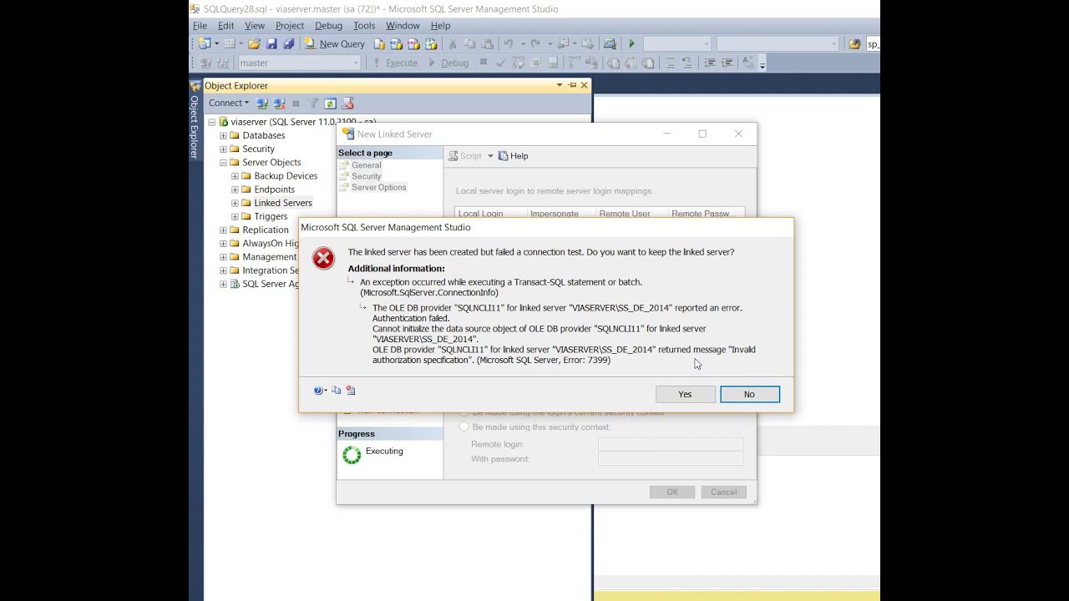This screenshot has width=1069, height=601.
Task: Click the New Query button
Action: coord(334,43)
